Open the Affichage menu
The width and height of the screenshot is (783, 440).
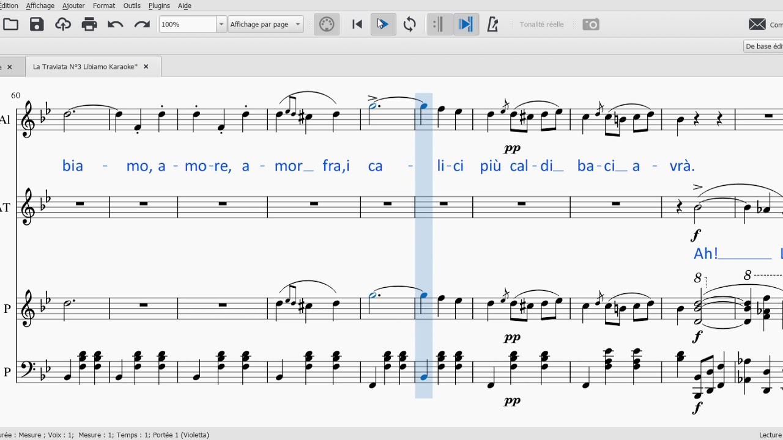40,5
